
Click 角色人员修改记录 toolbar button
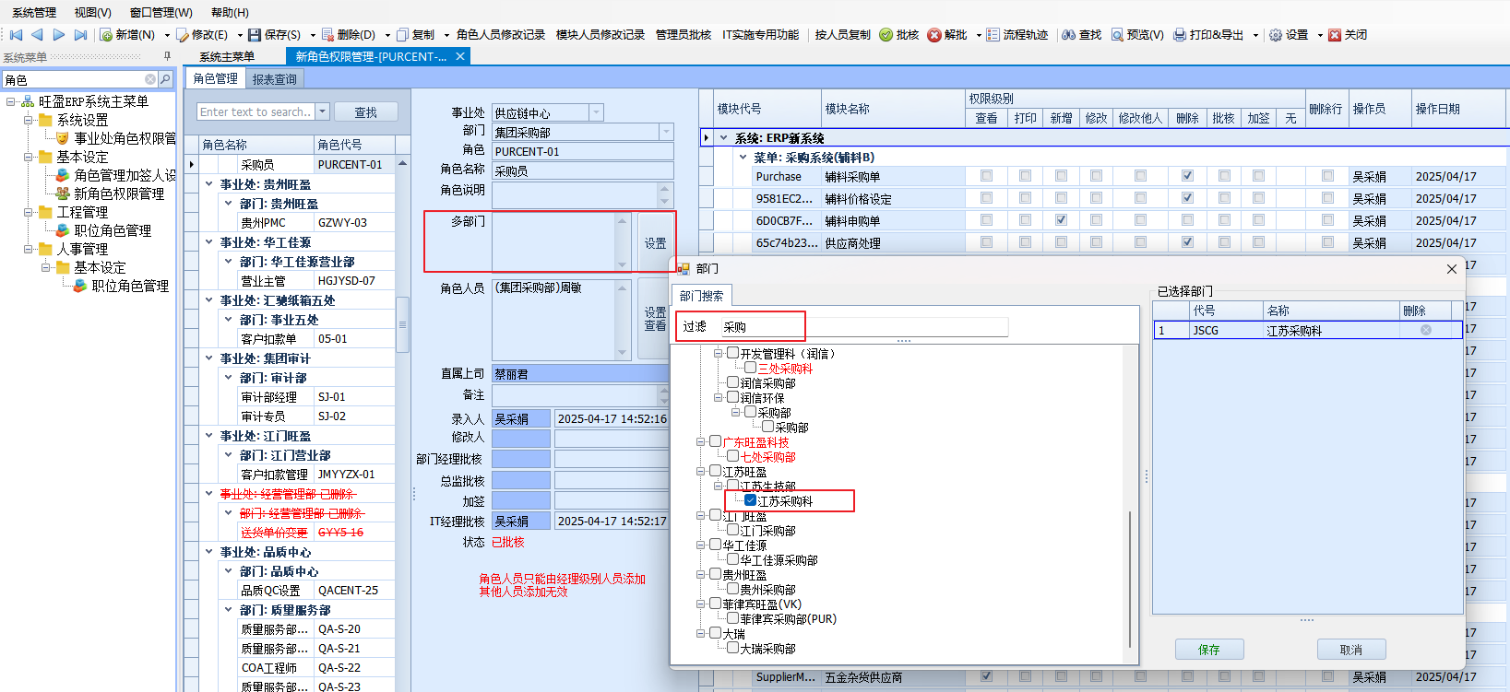click(x=501, y=35)
